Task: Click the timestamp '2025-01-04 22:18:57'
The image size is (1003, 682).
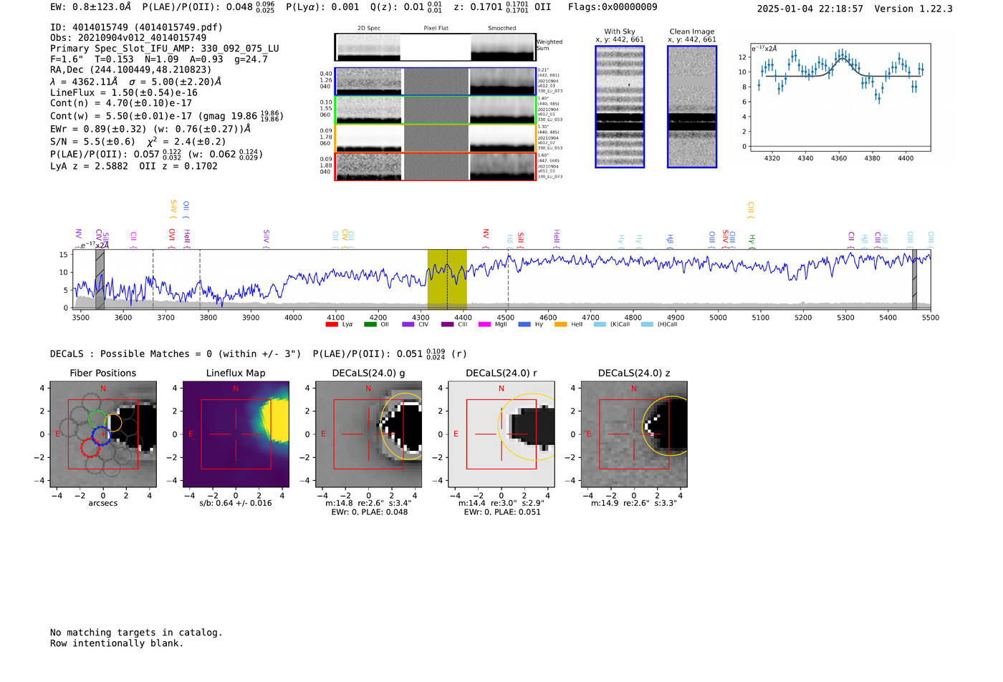Action: [x=810, y=9]
